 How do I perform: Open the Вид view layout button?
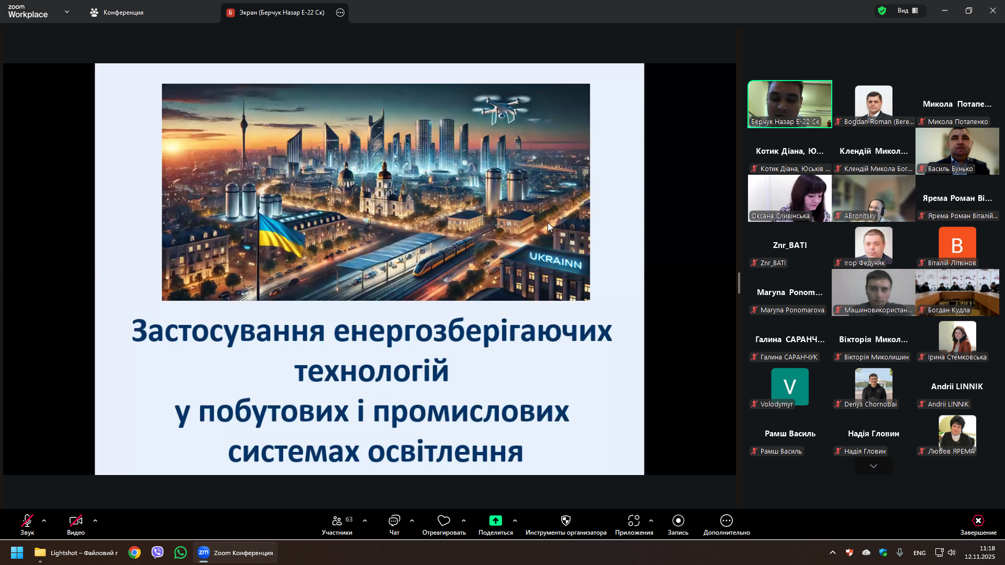pyautogui.click(x=908, y=10)
